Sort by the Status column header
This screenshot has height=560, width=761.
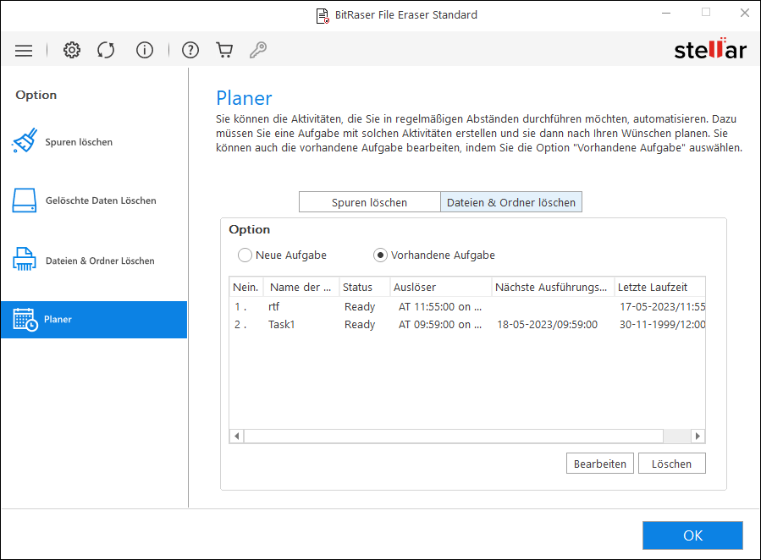pos(364,287)
